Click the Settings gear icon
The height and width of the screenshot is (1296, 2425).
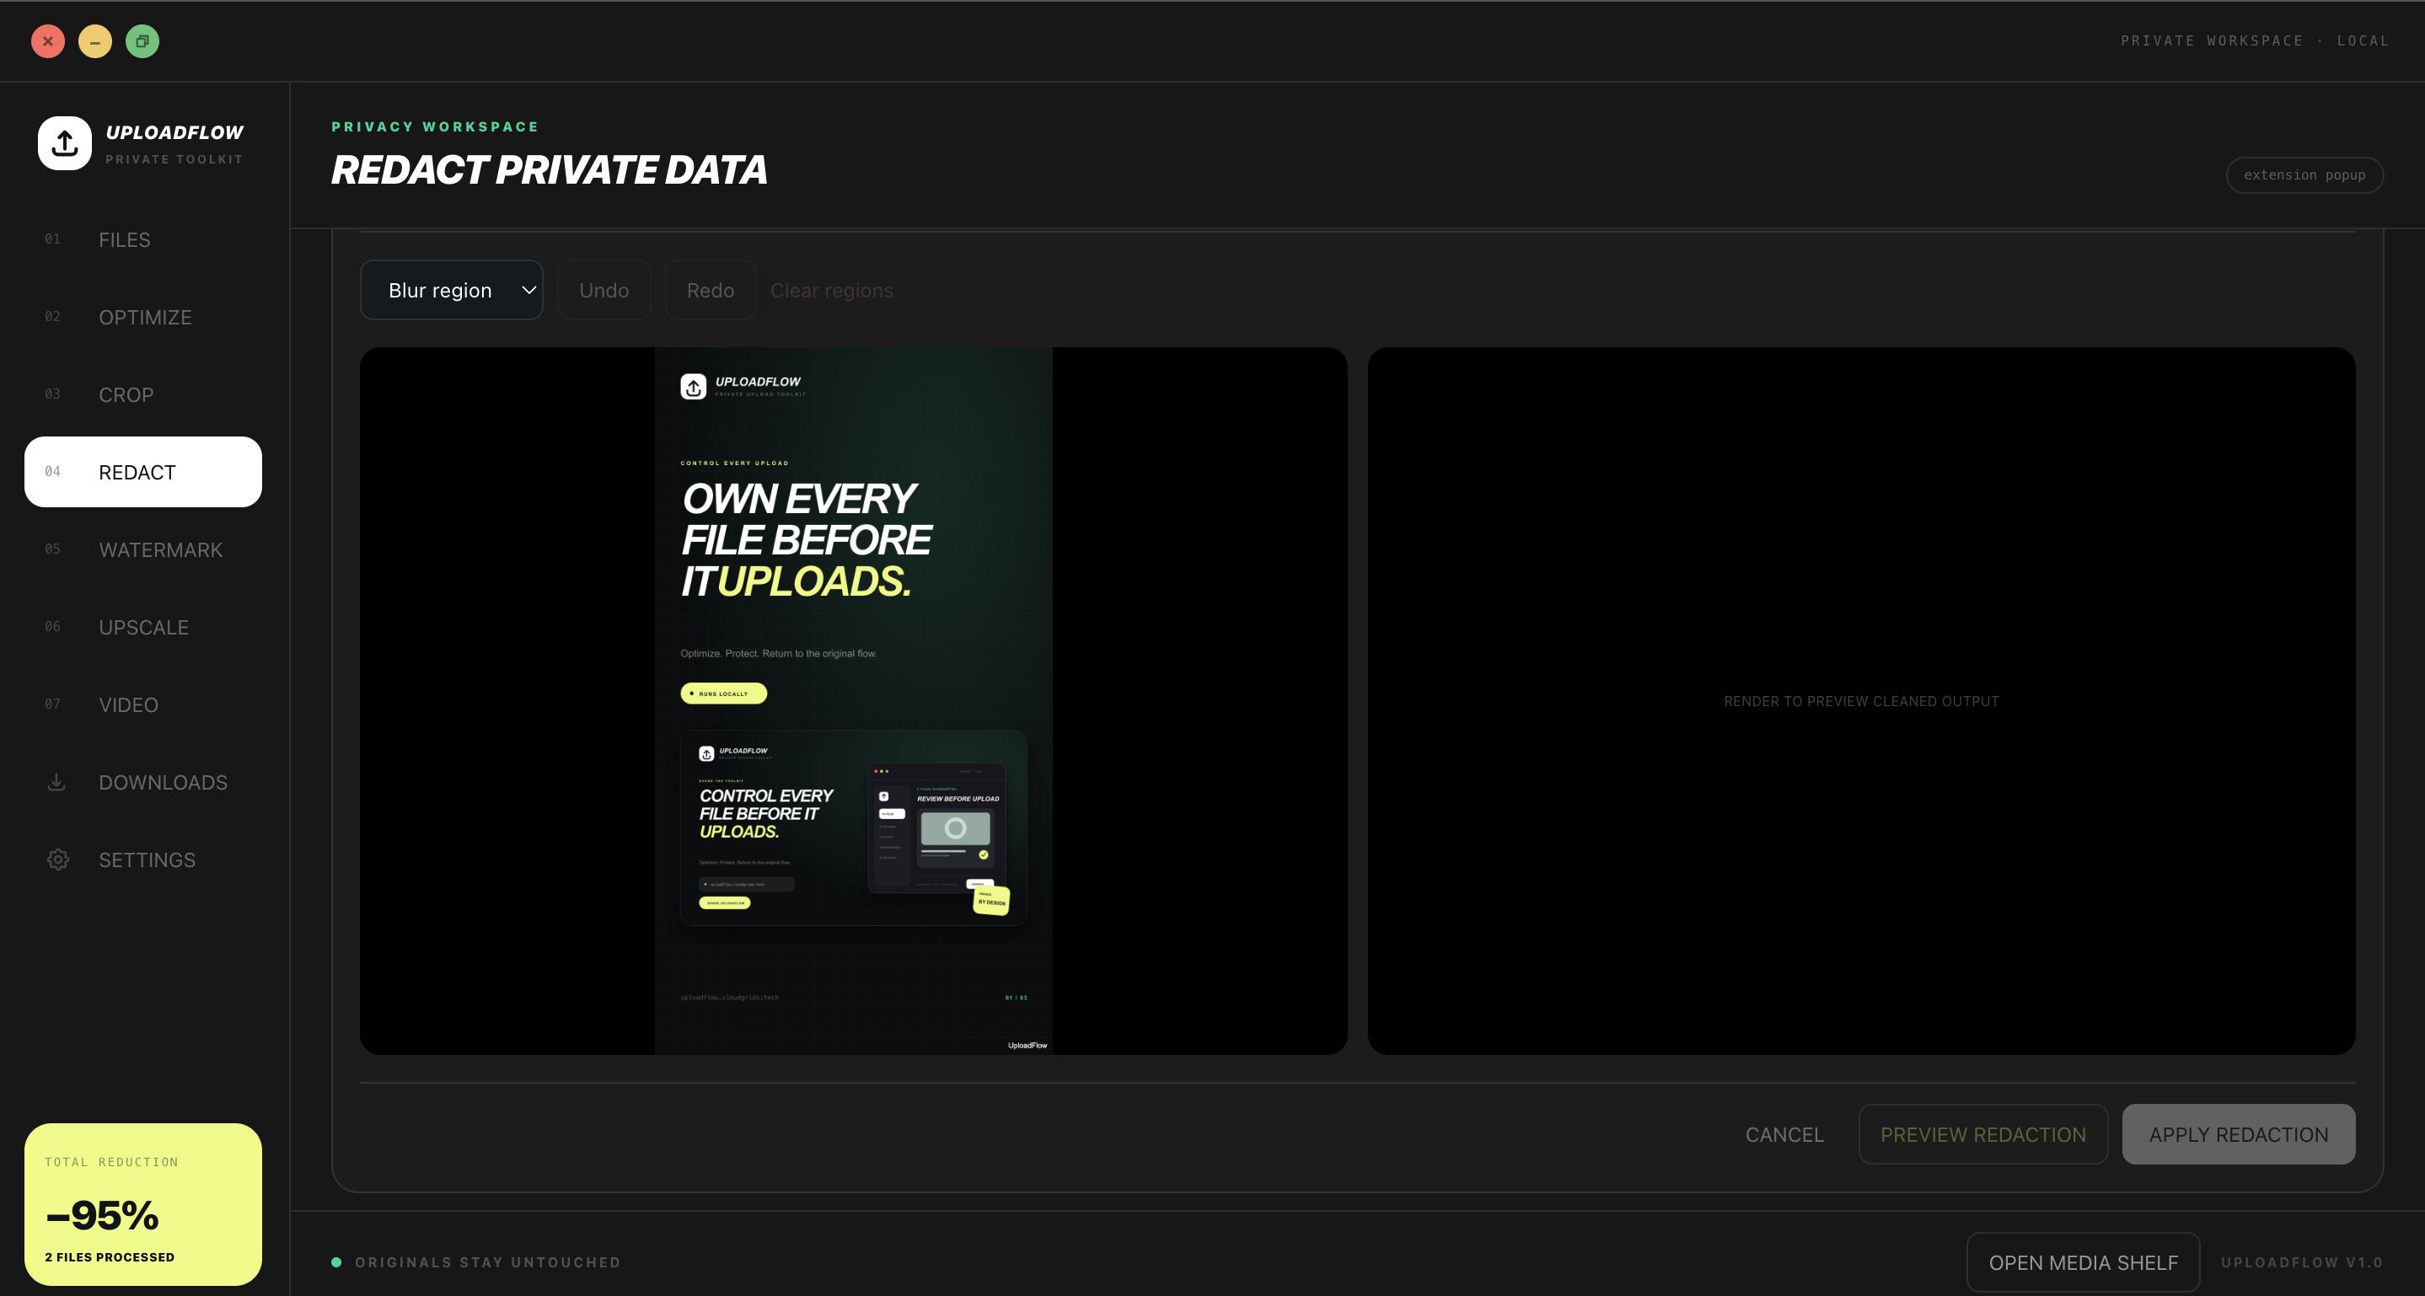tap(57, 860)
